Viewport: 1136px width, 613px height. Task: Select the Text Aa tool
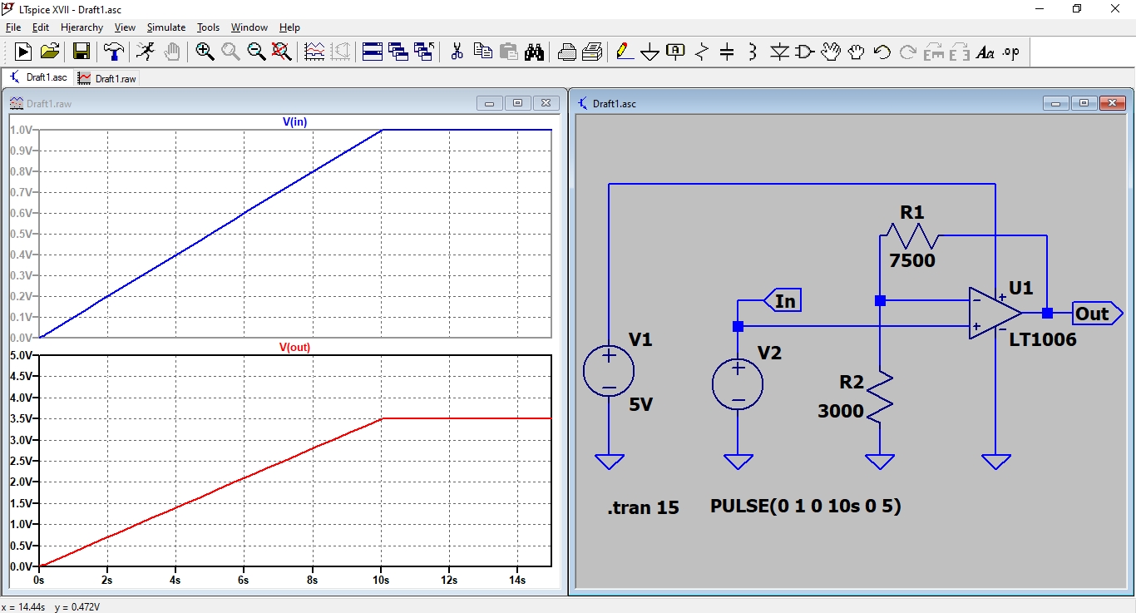985,52
